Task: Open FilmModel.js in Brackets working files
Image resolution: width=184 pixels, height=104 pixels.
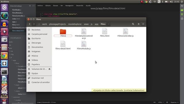Action: (17, 10)
